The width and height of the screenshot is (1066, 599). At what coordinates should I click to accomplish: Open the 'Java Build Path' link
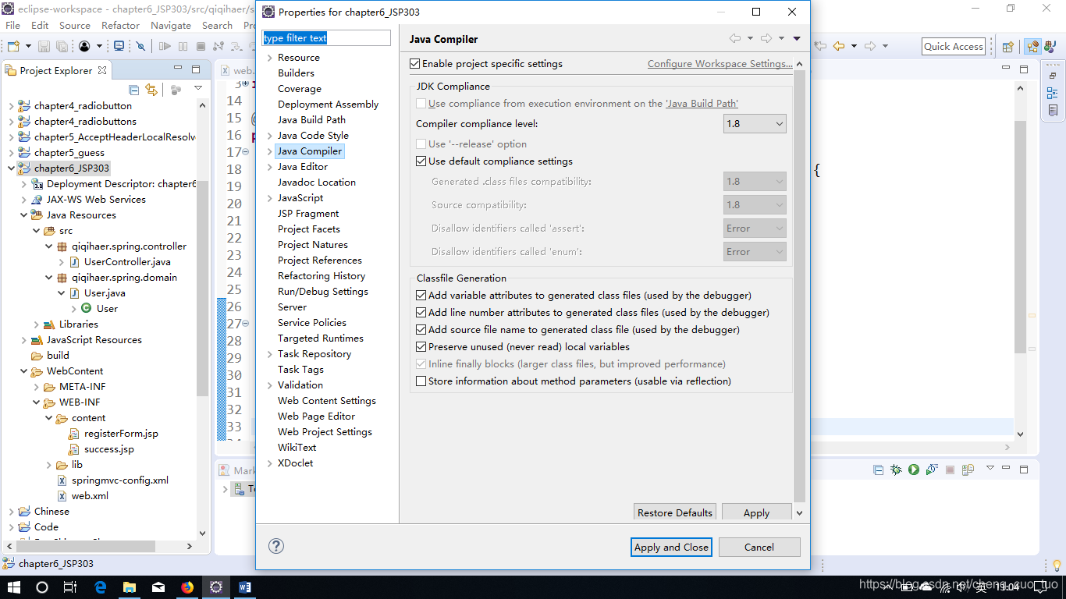(x=702, y=104)
